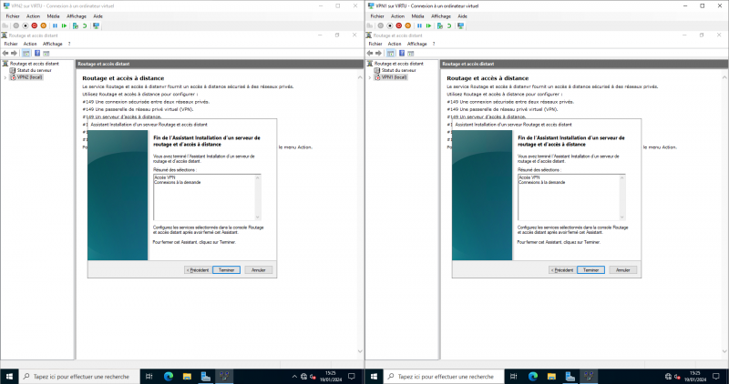Image resolution: width=729 pixels, height=384 pixels.
Task: Click enhanced session icon in VPN1 toolbar
Action: pyautogui.click(x=460, y=26)
